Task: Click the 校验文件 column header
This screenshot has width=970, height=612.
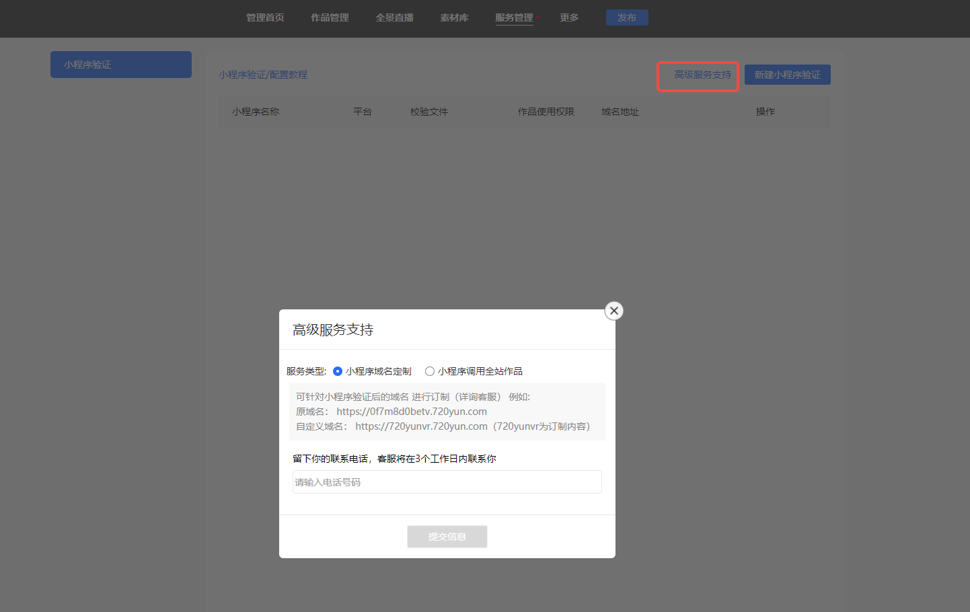Action: (x=429, y=112)
